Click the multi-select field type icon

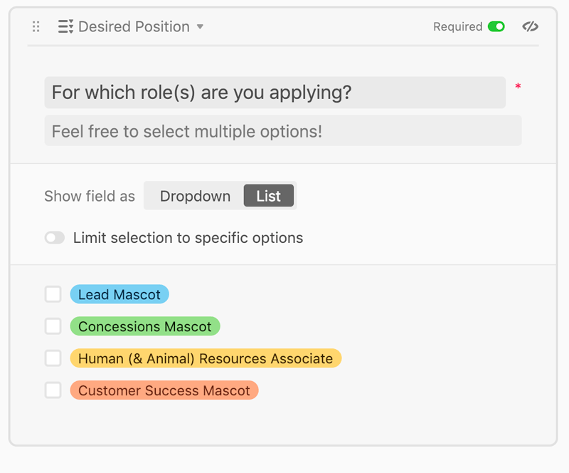click(65, 26)
